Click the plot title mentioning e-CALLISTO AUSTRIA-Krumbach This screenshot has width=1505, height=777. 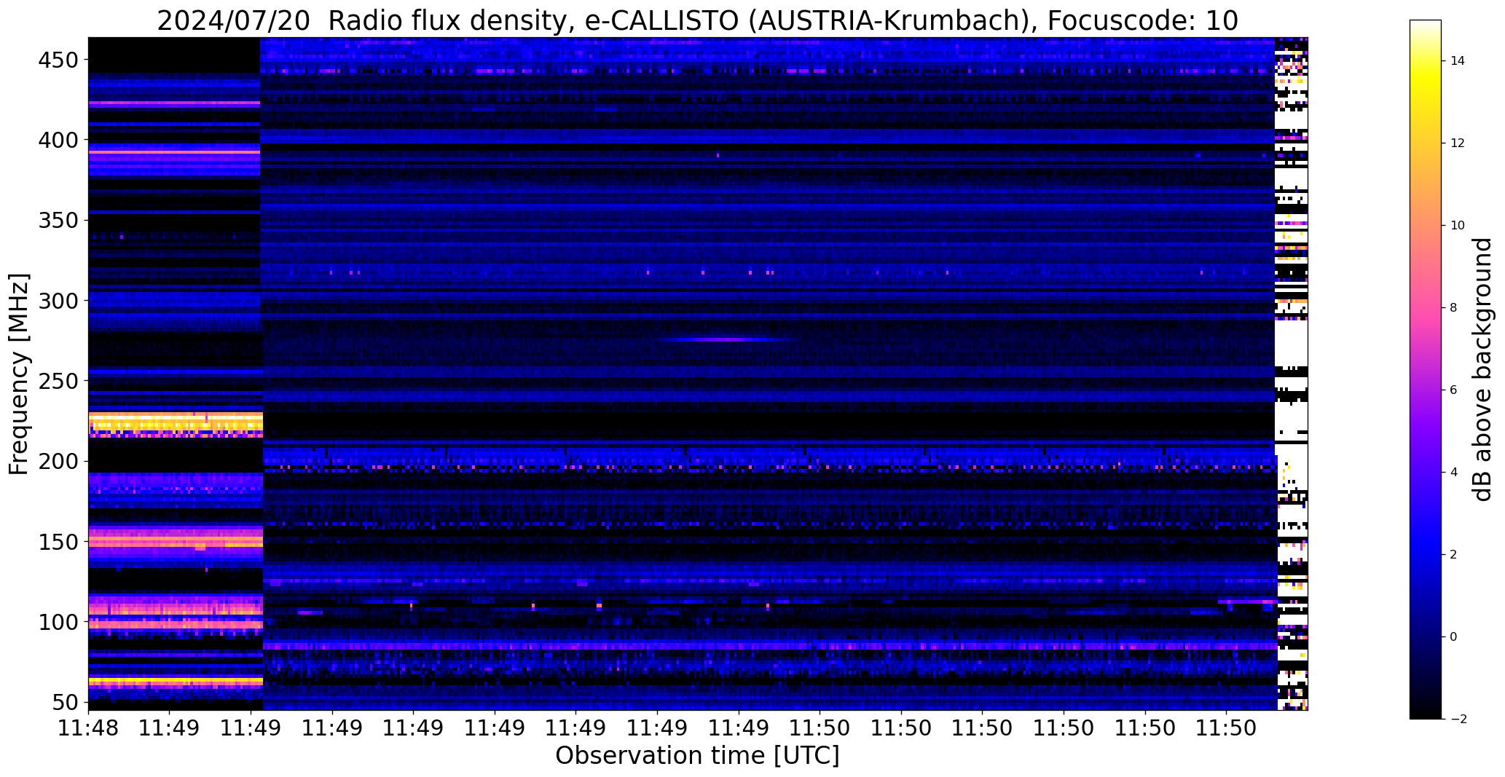tap(697, 20)
